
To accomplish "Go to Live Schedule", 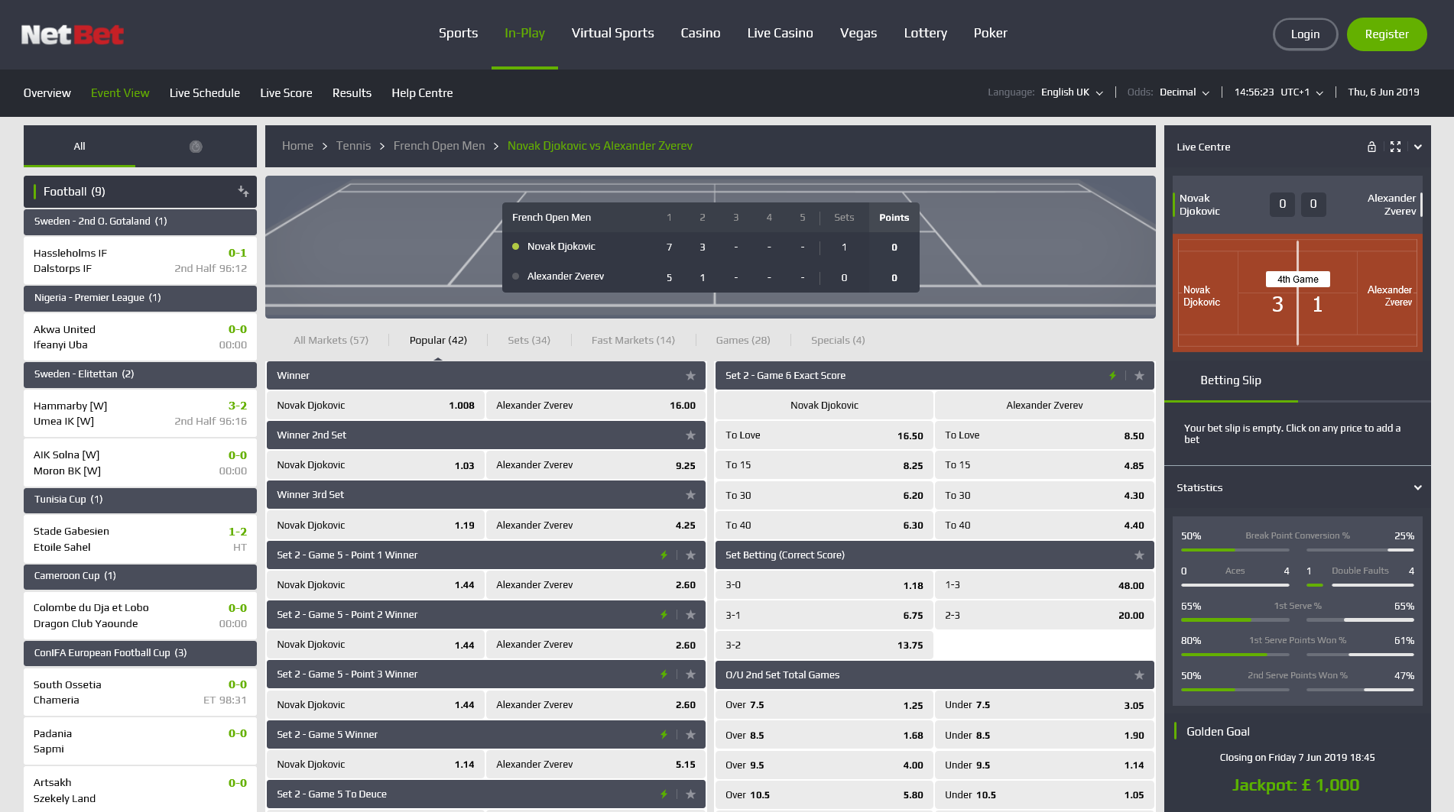I will [205, 93].
